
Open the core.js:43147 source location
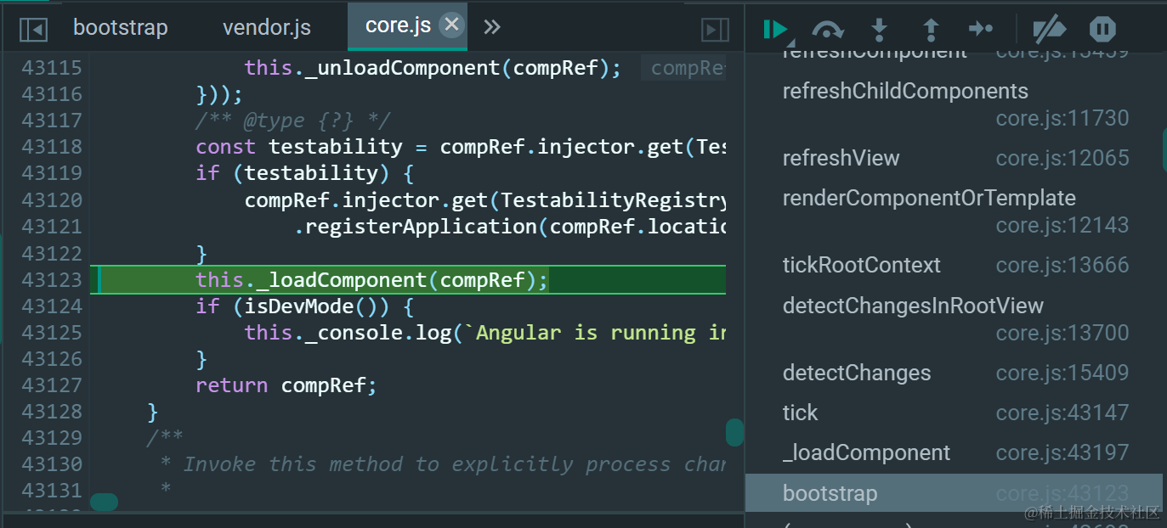click(x=1062, y=413)
